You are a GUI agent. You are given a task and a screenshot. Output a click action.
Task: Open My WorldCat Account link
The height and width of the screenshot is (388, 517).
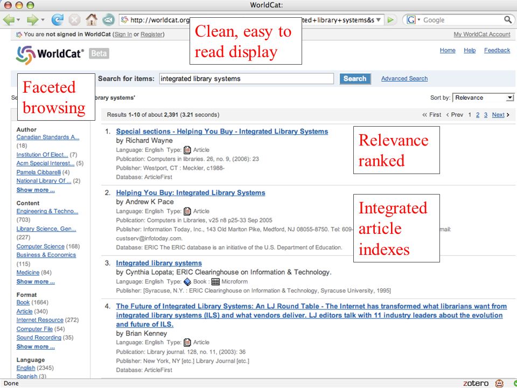[481, 34]
